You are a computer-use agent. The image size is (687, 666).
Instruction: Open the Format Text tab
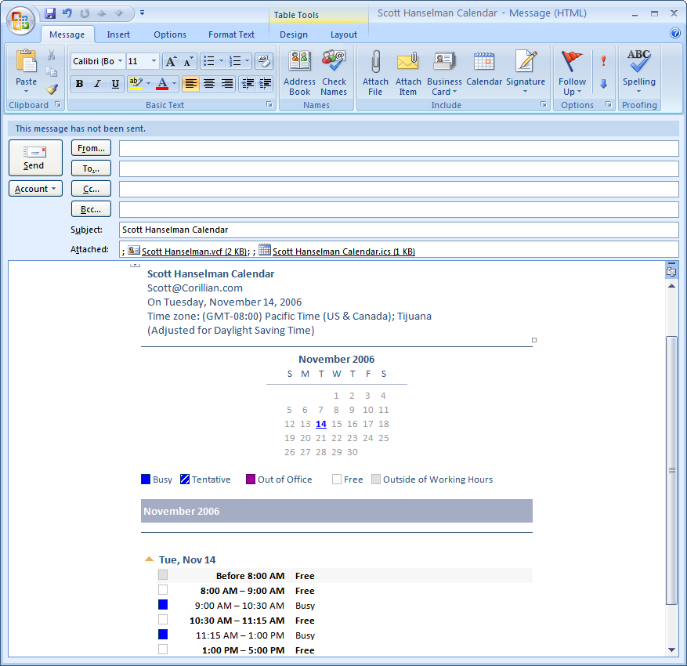point(231,34)
